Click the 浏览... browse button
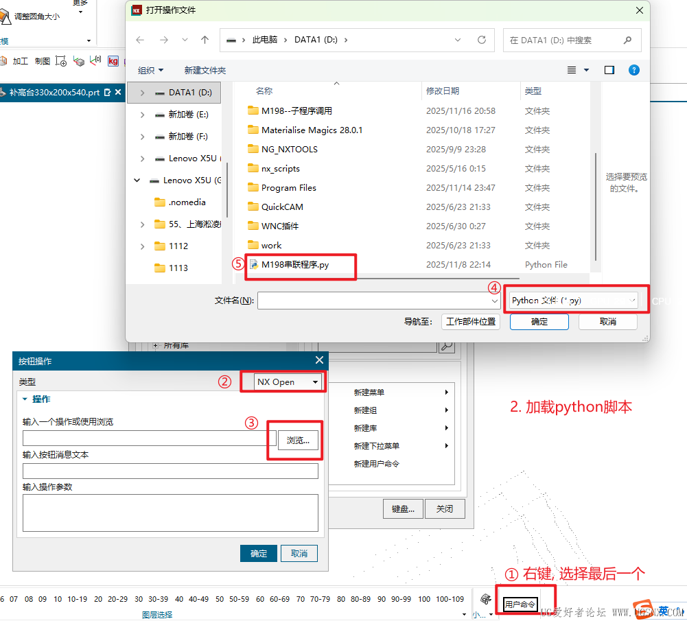The height and width of the screenshot is (621, 687). click(x=298, y=440)
